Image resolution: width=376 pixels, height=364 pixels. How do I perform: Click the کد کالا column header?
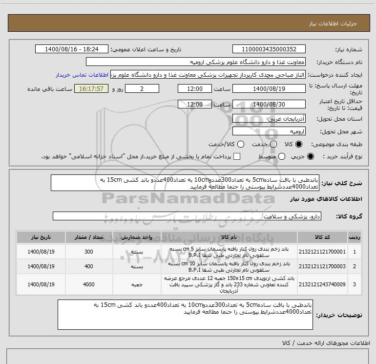tap(322, 237)
